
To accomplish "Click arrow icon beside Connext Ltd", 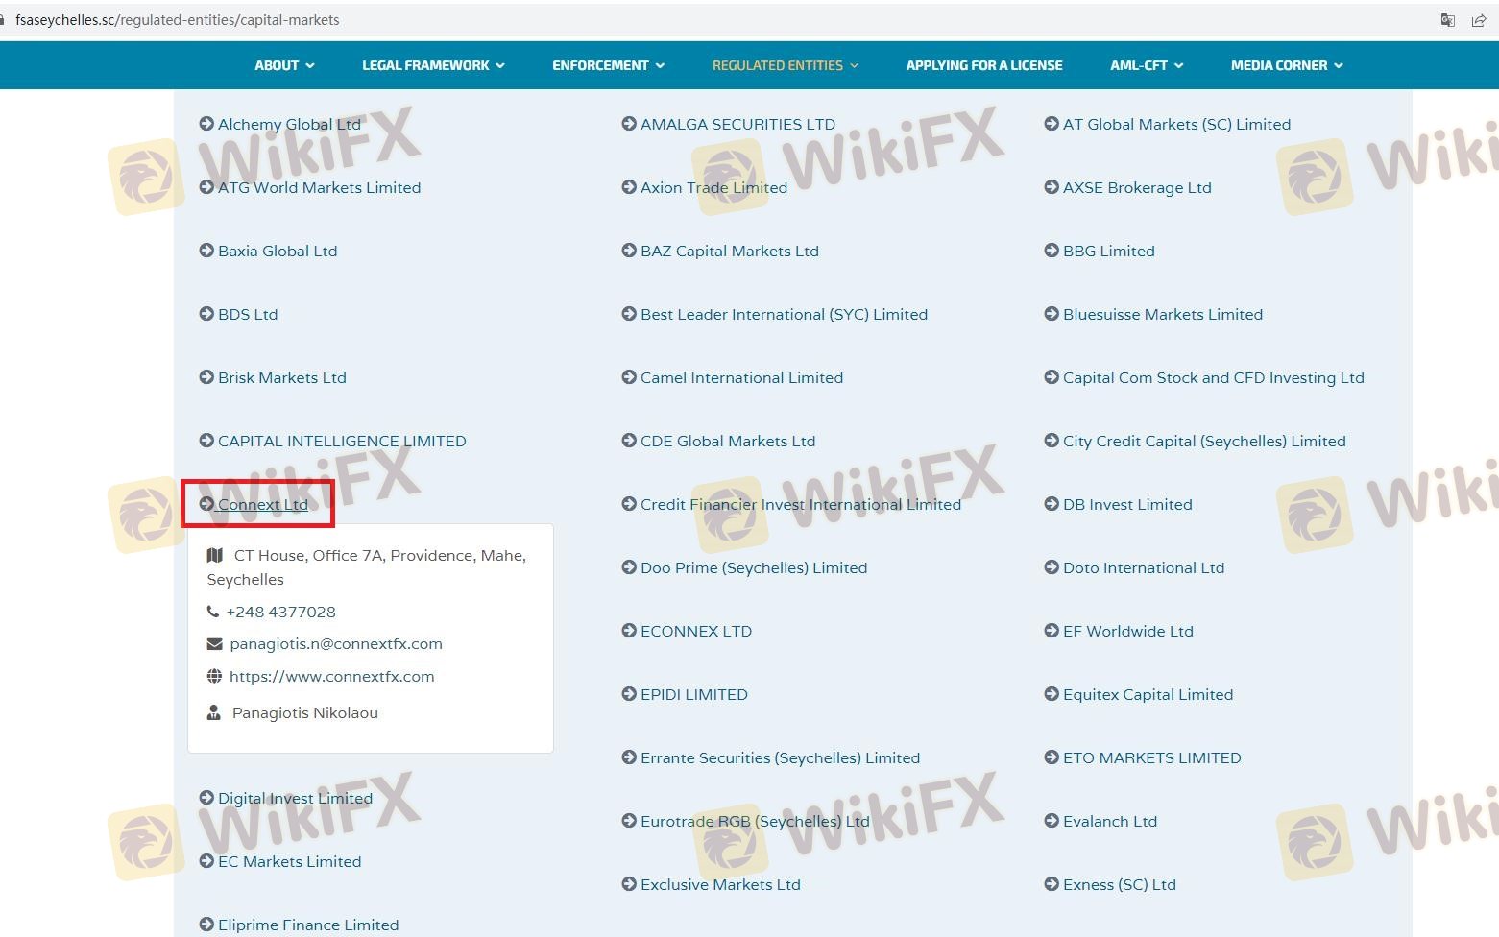I will coord(206,504).
